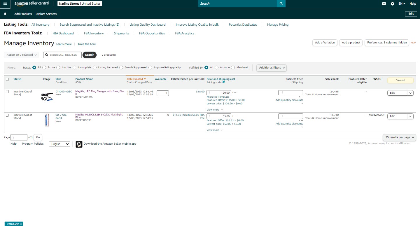Expand View more under the $120.00 price
The image size is (420, 226).
[214, 110]
